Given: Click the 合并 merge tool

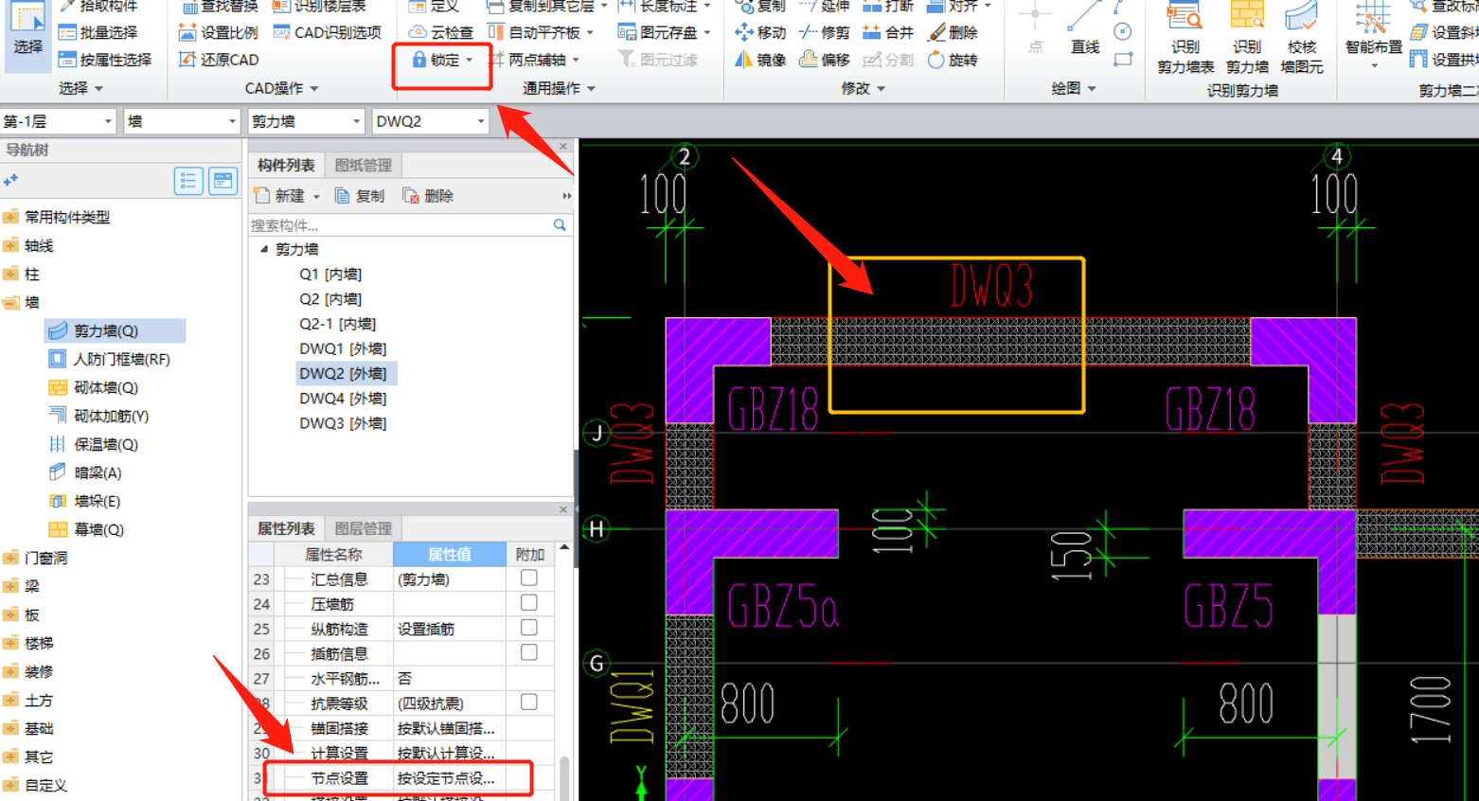Looking at the screenshot, I should tap(888, 32).
